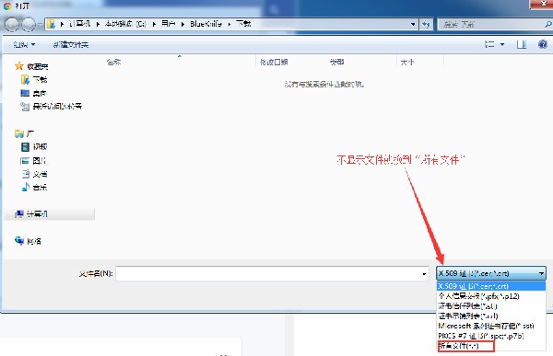Sort by 大小 (Size) column header
The height and width of the screenshot is (356, 553).
[x=407, y=63]
